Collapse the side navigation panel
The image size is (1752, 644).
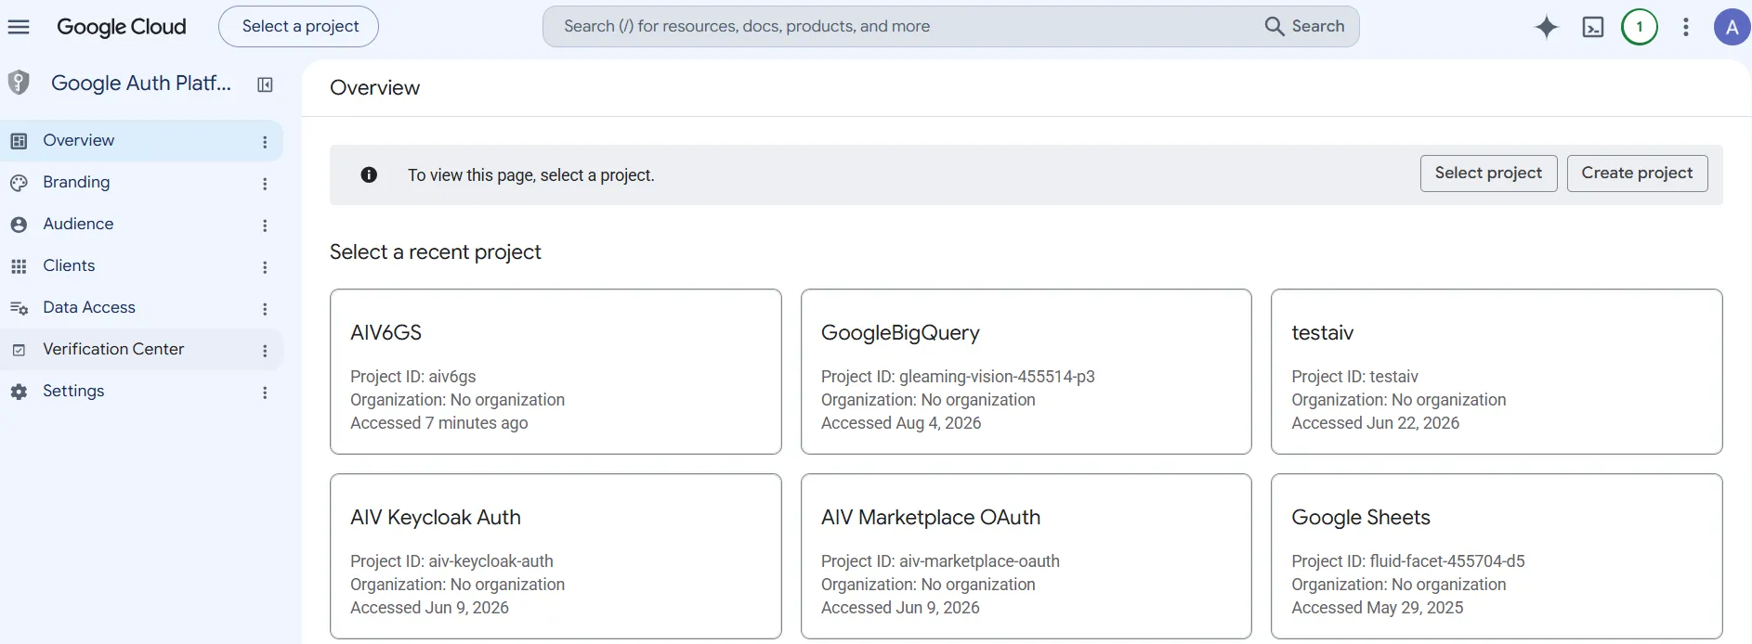point(265,84)
